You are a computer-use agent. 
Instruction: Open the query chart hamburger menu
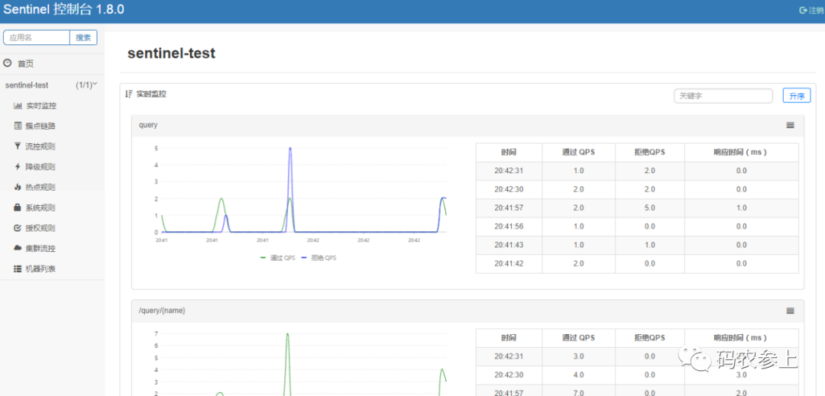(790, 125)
